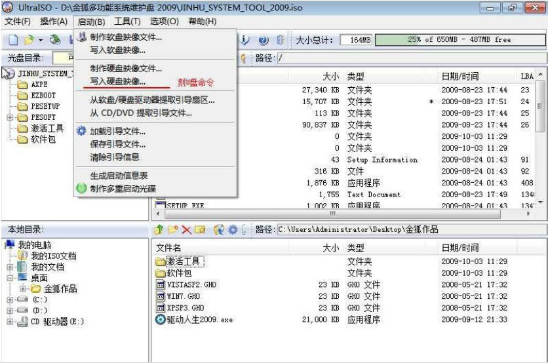Screen dimensions: 548x363
Task: Collapse the 桌面 tree node
Action: click(x=10, y=278)
